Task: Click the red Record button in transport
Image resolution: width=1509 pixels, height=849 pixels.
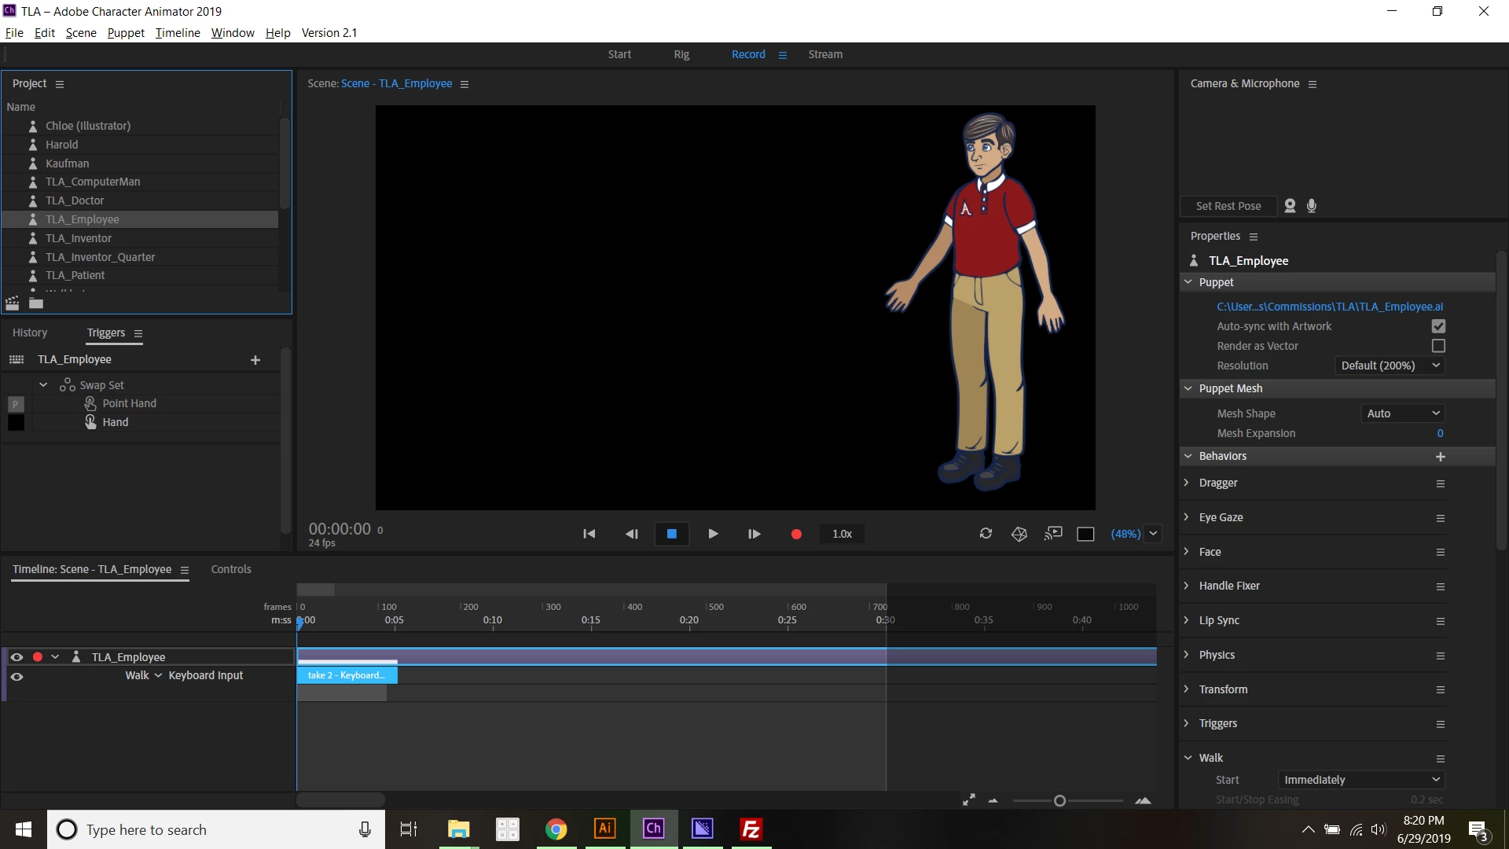Action: (795, 534)
